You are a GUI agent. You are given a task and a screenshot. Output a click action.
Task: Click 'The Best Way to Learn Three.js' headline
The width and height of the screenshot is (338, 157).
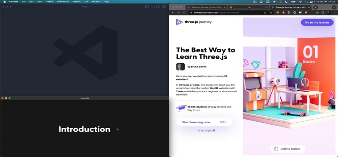[x=206, y=53]
